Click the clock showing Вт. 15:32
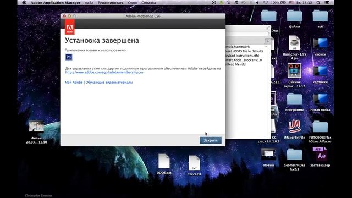The height and width of the screenshot is (198, 352). point(304,3)
